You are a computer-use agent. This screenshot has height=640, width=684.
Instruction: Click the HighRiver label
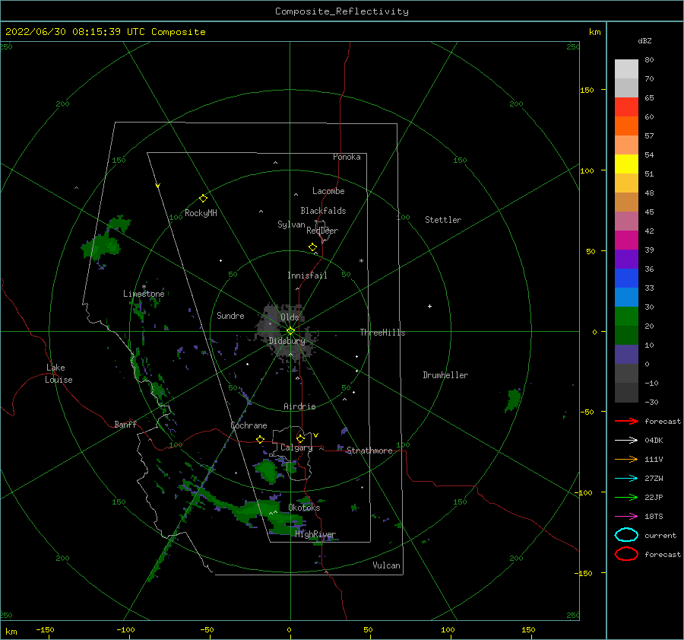tap(315, 534)
